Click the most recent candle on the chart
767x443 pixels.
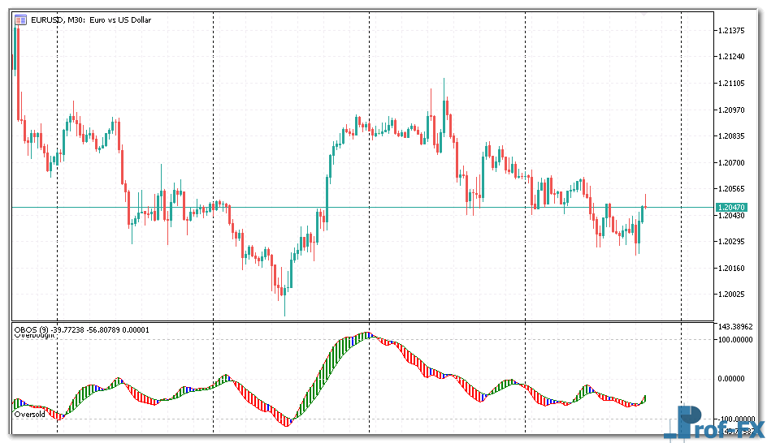point(645,207)
